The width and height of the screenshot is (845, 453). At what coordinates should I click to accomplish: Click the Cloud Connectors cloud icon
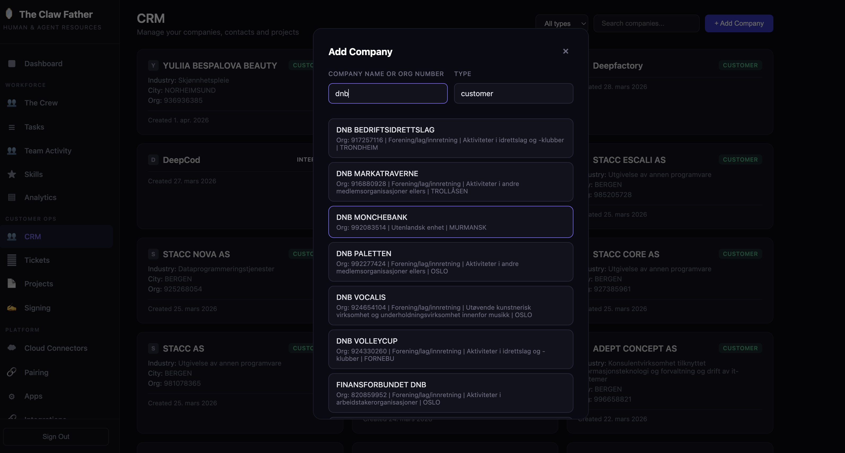[12, 348]
